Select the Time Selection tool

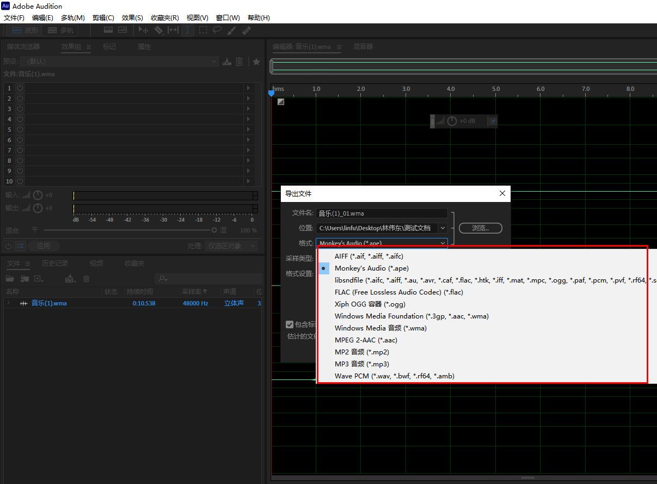(x=188, y=30)
